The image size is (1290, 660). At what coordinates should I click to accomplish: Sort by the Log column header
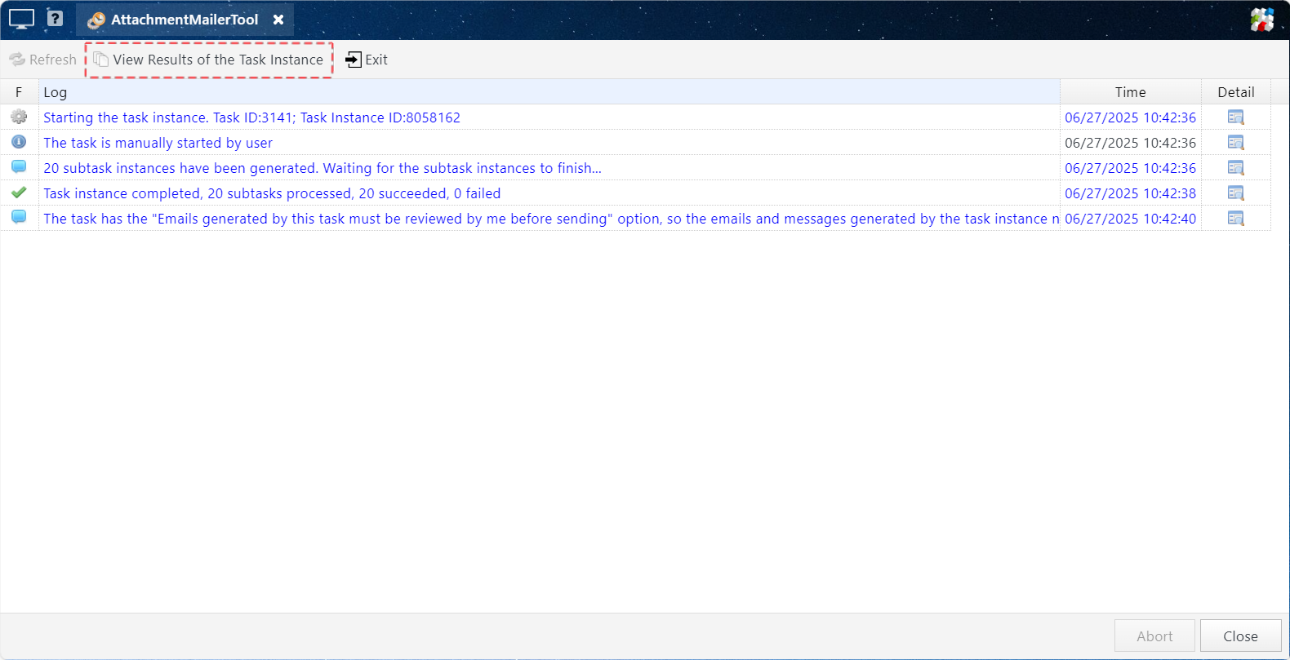[549, 92]
